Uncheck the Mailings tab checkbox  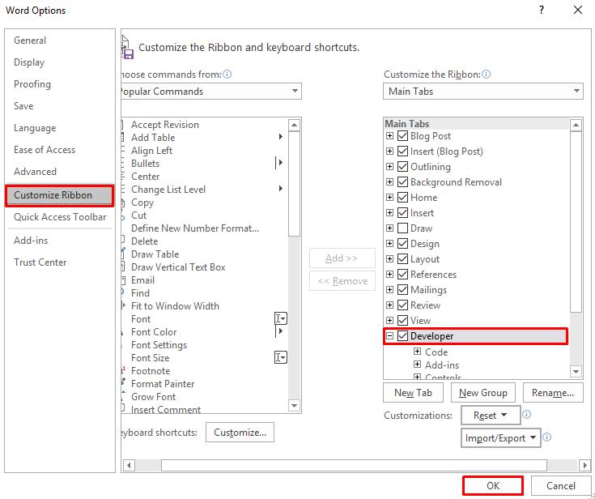(402, 289)
